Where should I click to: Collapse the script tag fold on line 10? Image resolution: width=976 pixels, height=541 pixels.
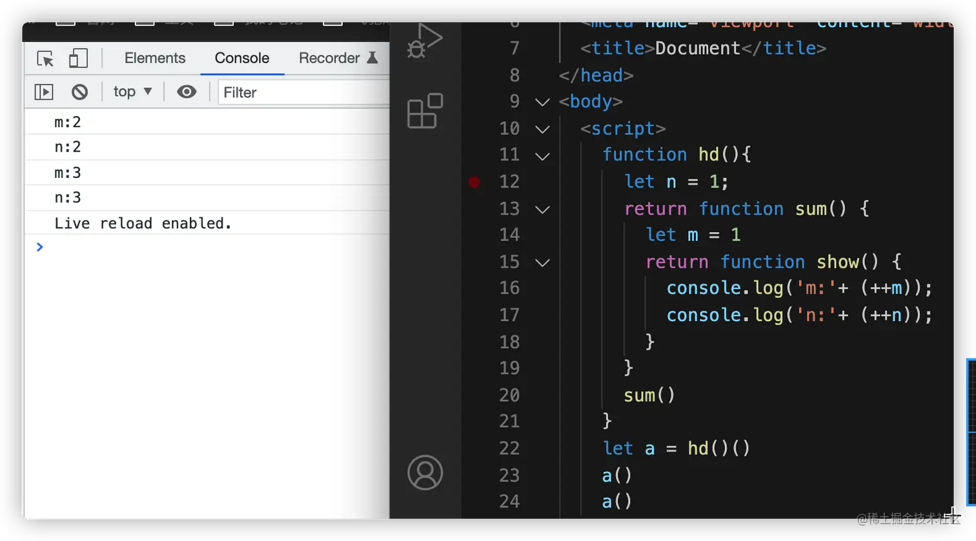pos(543,129)
